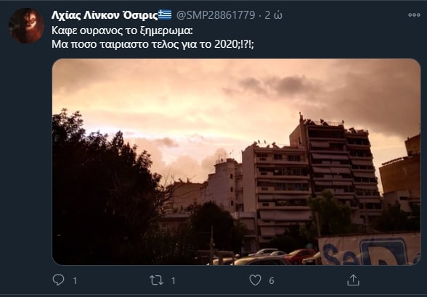The image size is (427, 297).
Task: Click the retweet count number 1
Action: point(173,280)
